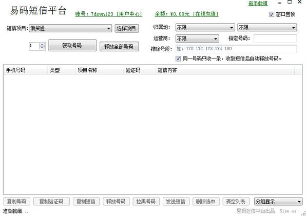This screenshot has height=216, width=306.
Task: Click the 指定号码 input field
Action: (x=275, y=38)
